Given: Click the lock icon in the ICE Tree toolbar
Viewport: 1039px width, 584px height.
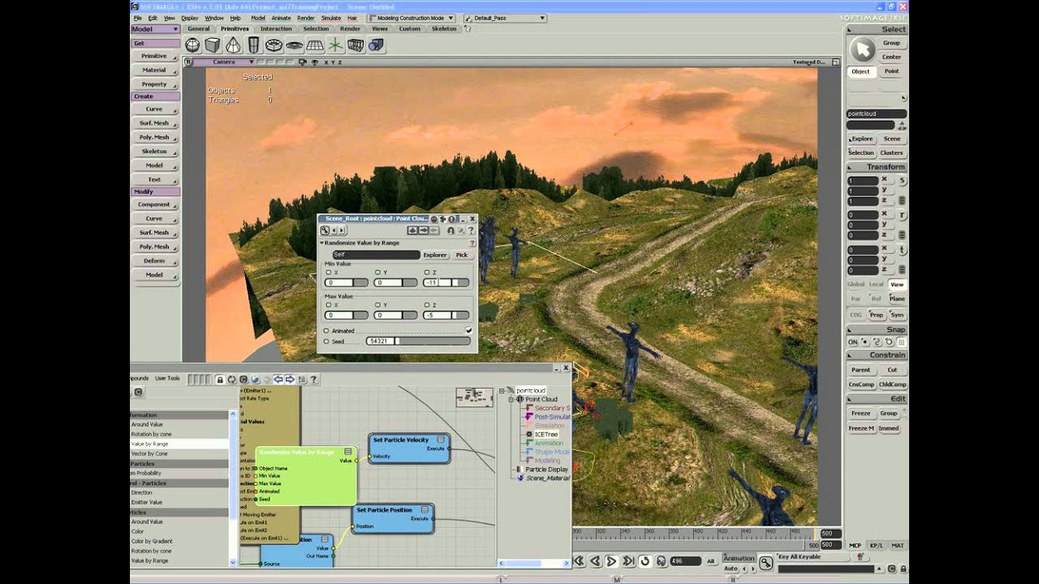Looking at the screenshot, I should click(x=219, y=379).
